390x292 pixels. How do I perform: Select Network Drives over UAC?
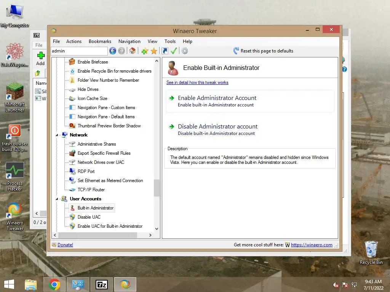(x=101, y=162)
